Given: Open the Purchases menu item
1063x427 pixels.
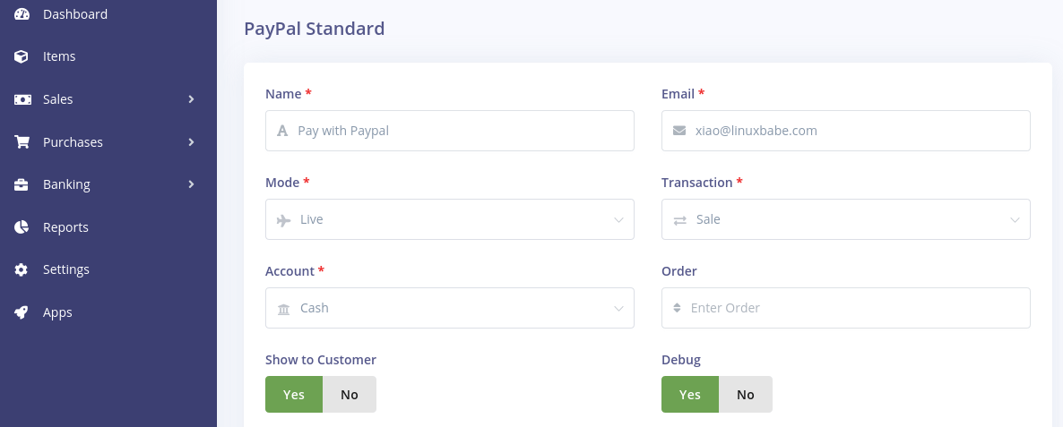Looking at the screenshot, I should pyautogui.click(x=73, y=142).
